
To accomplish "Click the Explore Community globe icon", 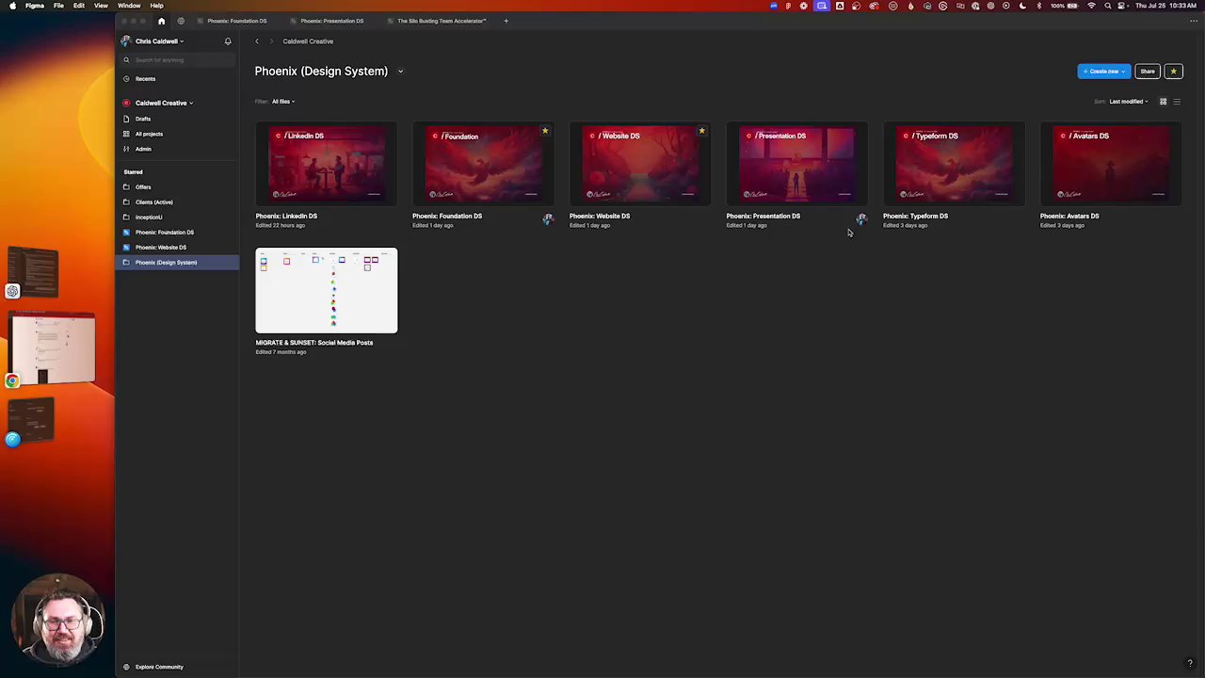I will tap(126, 667).
